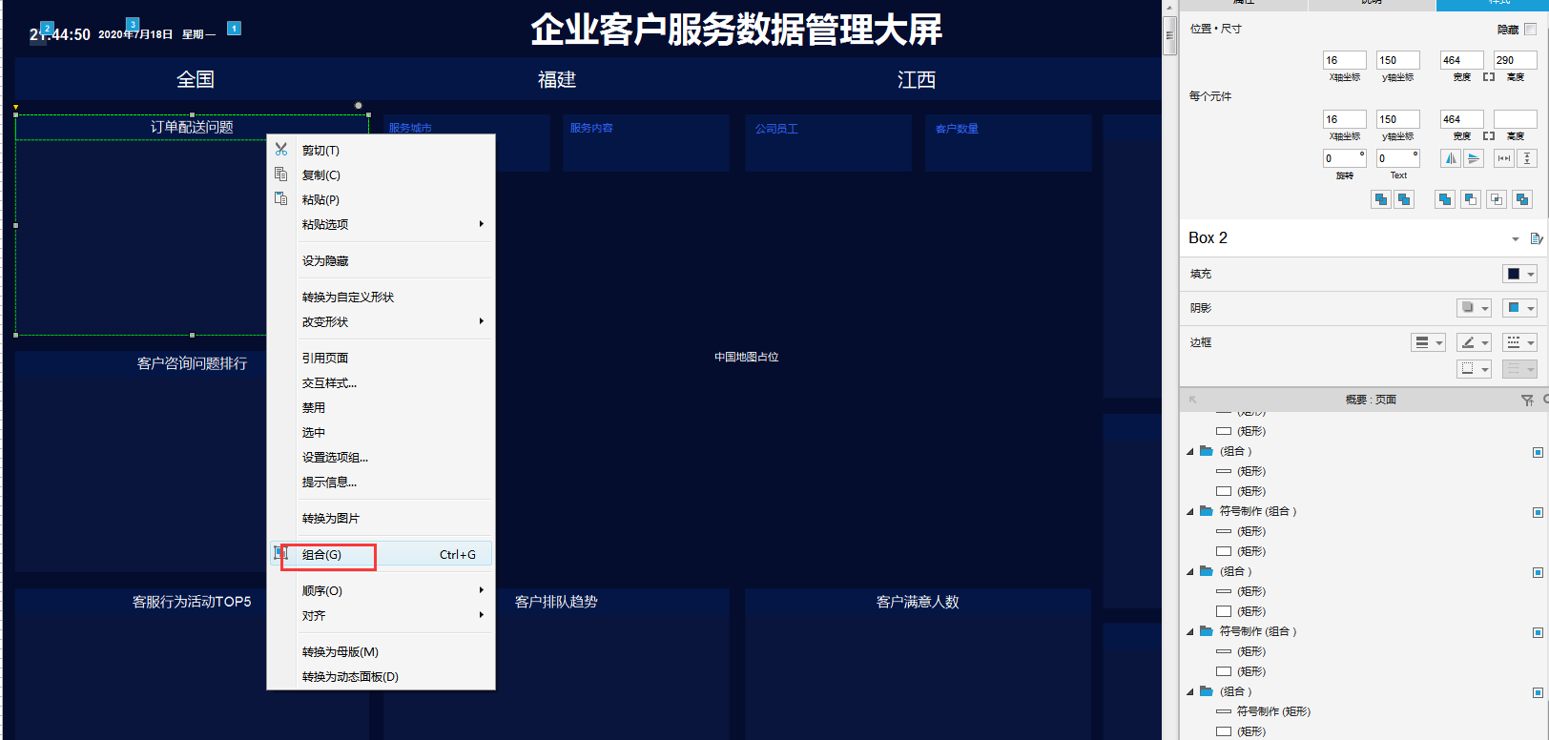Open the 边框 line width dropdown
1549x740 pixels.
coord(1428,342)
